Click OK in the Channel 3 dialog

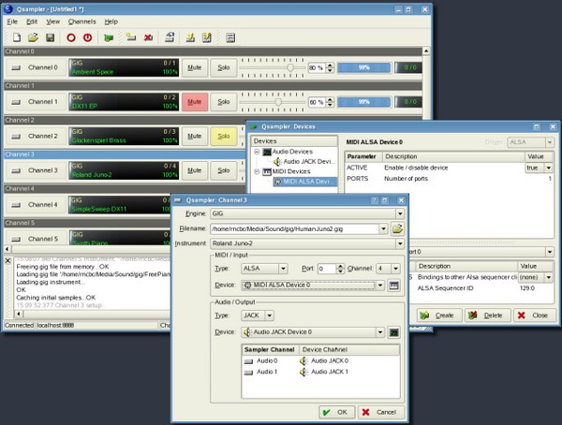point(336,412)
